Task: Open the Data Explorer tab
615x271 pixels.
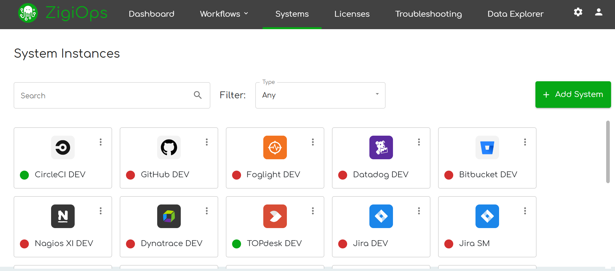Action: pyautogui.click(x=515, y=14)
